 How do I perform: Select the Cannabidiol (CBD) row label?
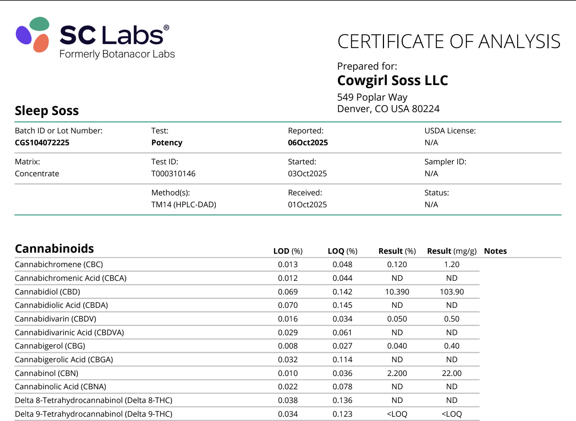(47, 292)
